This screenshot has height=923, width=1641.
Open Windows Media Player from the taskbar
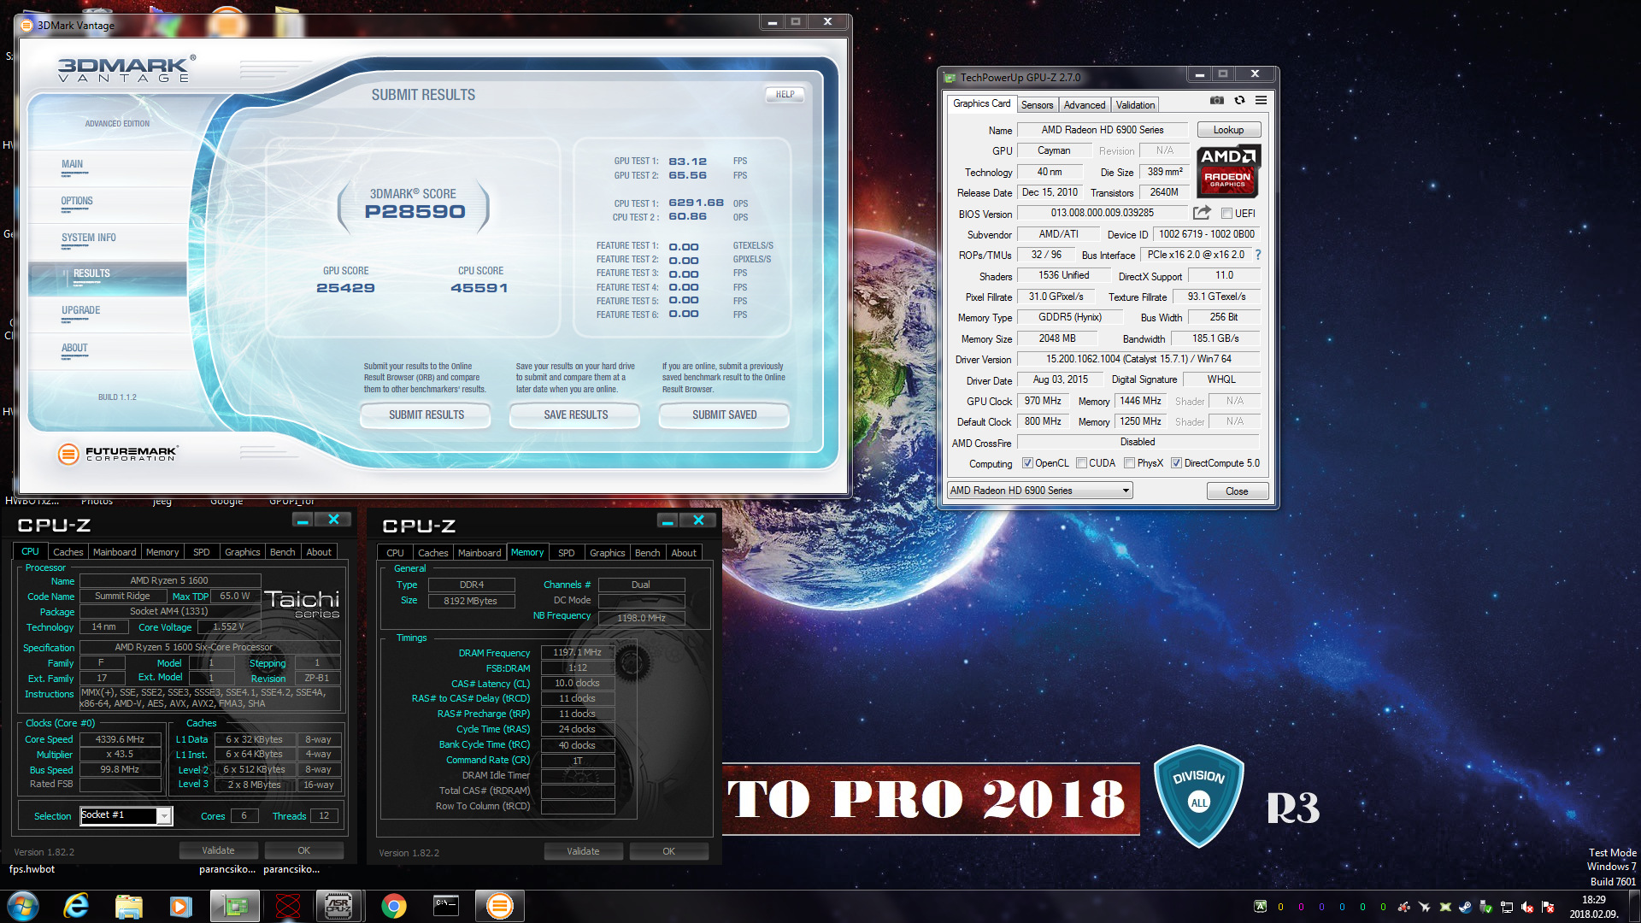point(181,906)
